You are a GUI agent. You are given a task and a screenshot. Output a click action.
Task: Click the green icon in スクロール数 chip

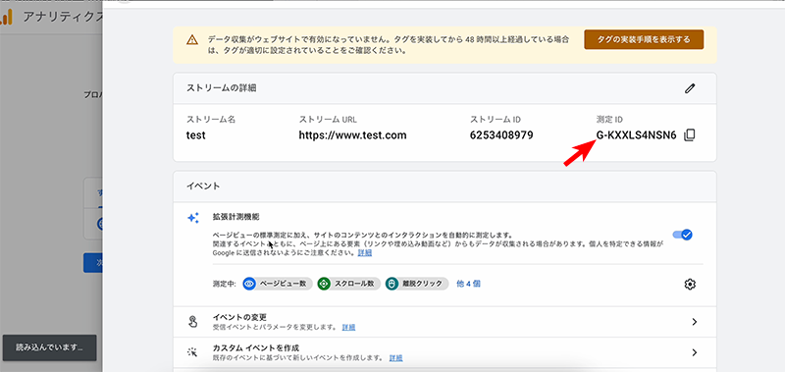click(x=324, y=284)
